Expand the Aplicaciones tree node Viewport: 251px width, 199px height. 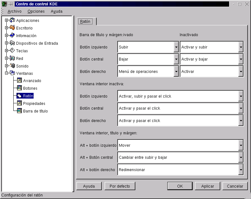pyautogui.click(x=7, y=20)
